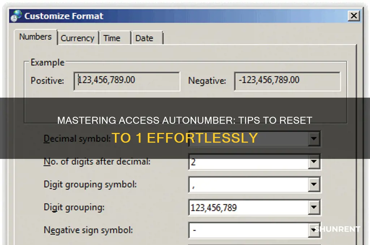Click the 'Digit grouping symbol:' label
Image resolution: width=370 pixels, height=245 pixels.
point(90,184)
